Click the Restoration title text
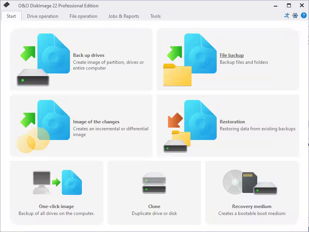 click(232, 122)
